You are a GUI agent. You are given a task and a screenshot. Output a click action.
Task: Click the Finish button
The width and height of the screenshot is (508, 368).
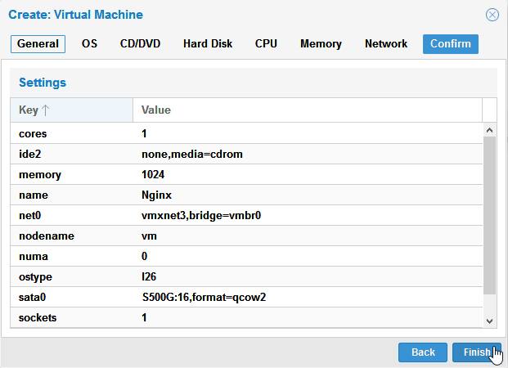pyautogui.click(x=477, y=352)
